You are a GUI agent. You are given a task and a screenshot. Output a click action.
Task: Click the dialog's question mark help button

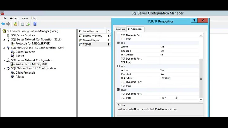pyautogui.click(x=194, y=21)
